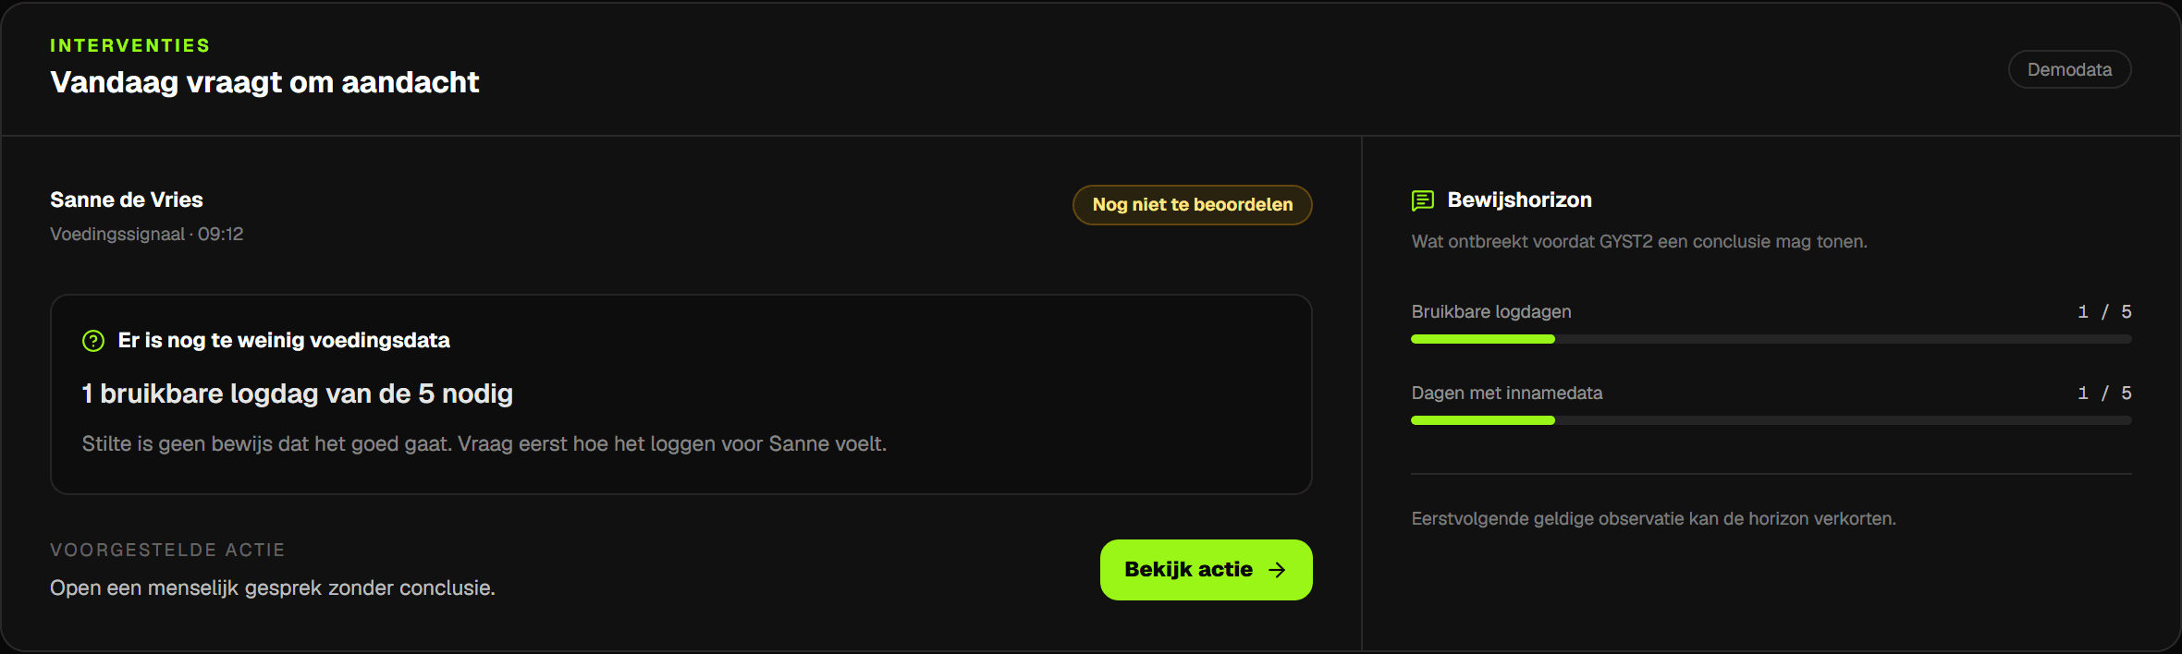The height and width of the screenshot is (654, 2182).
Task: Click the Open een menselijk gesprek text
Action: coord(273,588)
